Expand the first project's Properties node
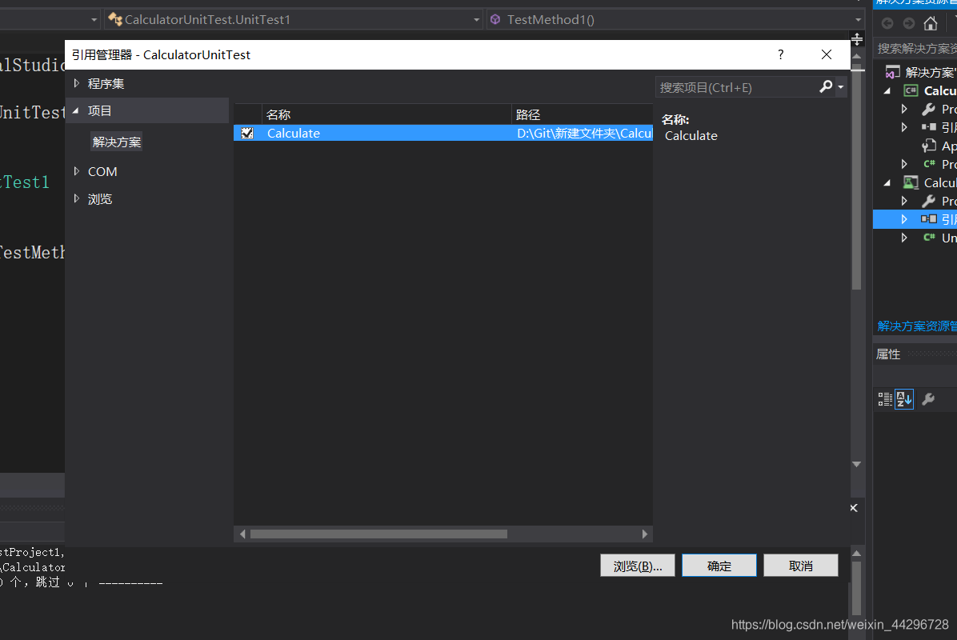Screen dimensions: 957x640 coord(904,110)
